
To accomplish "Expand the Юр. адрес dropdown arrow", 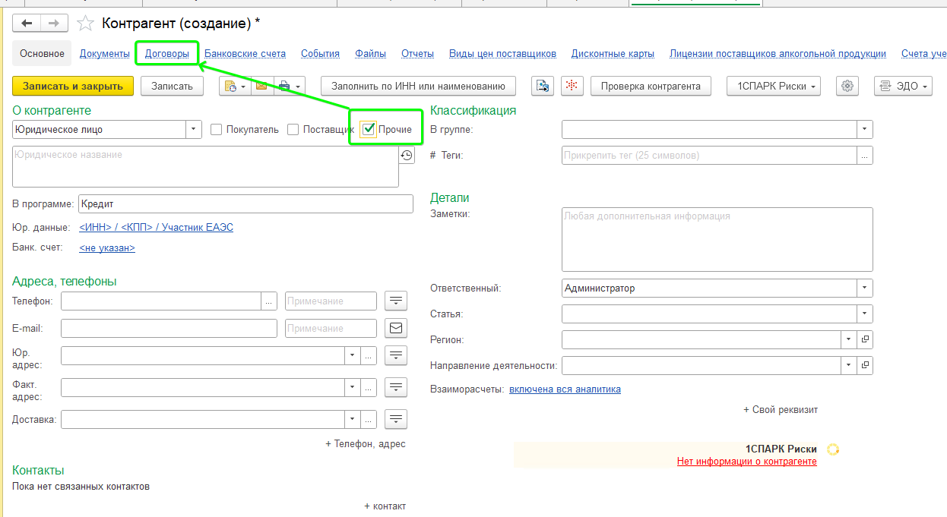I will point(353,355).
